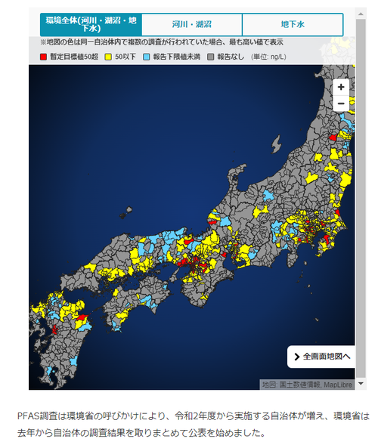Switch to the 地下水 tab
This screenshot has width=378, height=448.
pos(293,24)
